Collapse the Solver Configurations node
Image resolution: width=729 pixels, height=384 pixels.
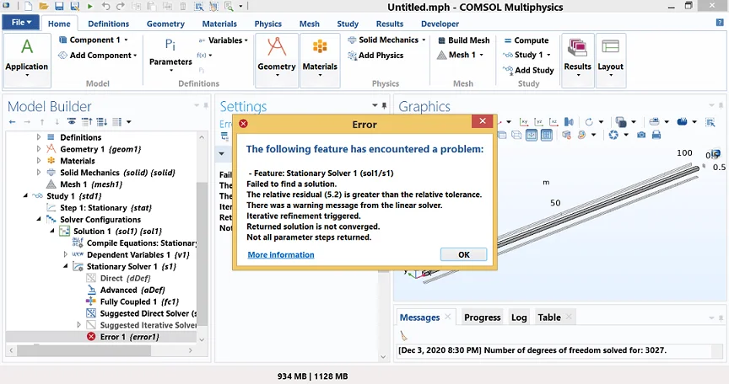pyautogui.click(x=39, y=219)
